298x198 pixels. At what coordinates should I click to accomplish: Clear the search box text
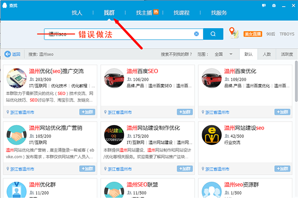(196, 34)
